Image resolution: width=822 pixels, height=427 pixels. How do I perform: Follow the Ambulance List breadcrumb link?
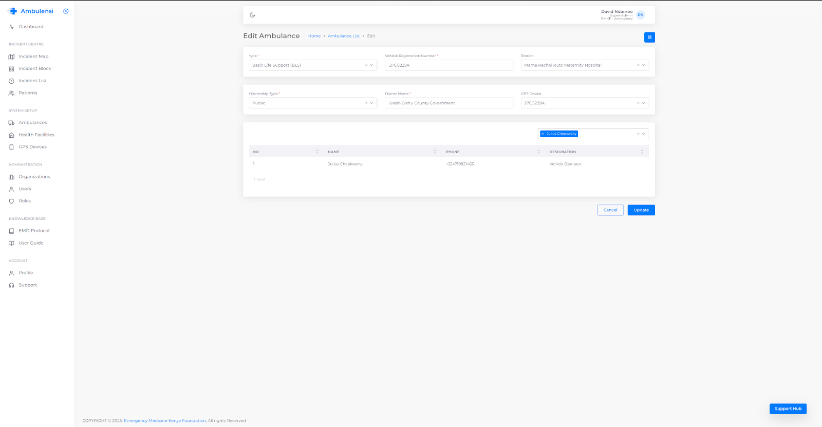(x=343, y=36)
